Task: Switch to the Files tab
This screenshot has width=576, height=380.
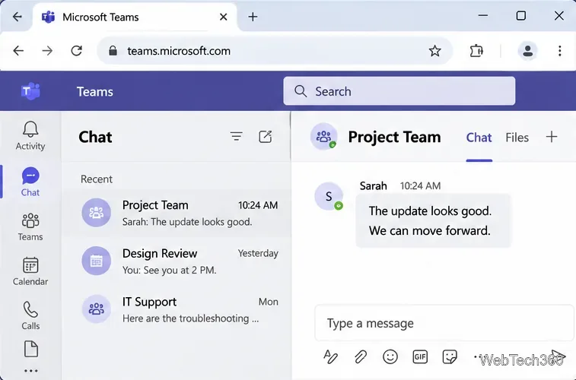Action: tap(517, 138)
